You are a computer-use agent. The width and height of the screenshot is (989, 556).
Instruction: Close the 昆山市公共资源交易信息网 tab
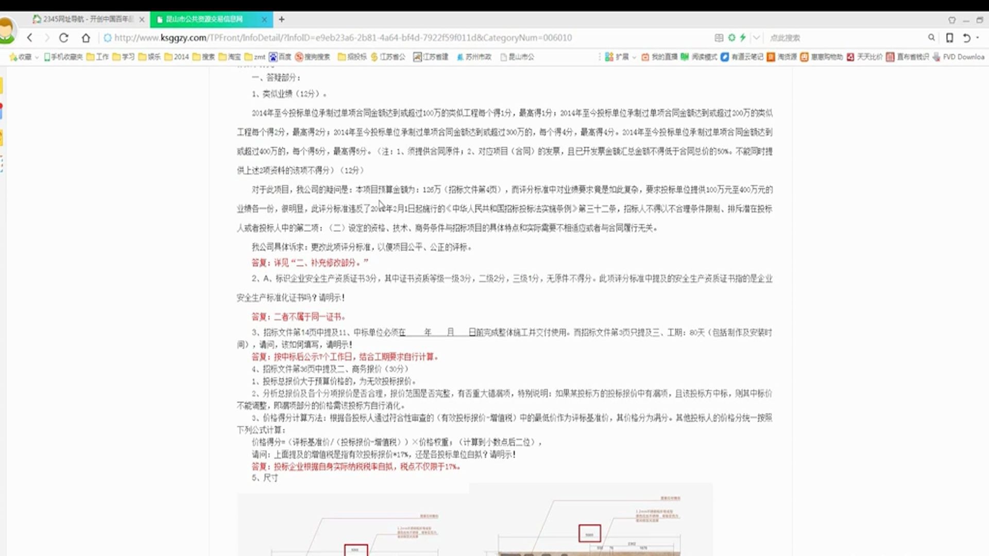[264, 20]
